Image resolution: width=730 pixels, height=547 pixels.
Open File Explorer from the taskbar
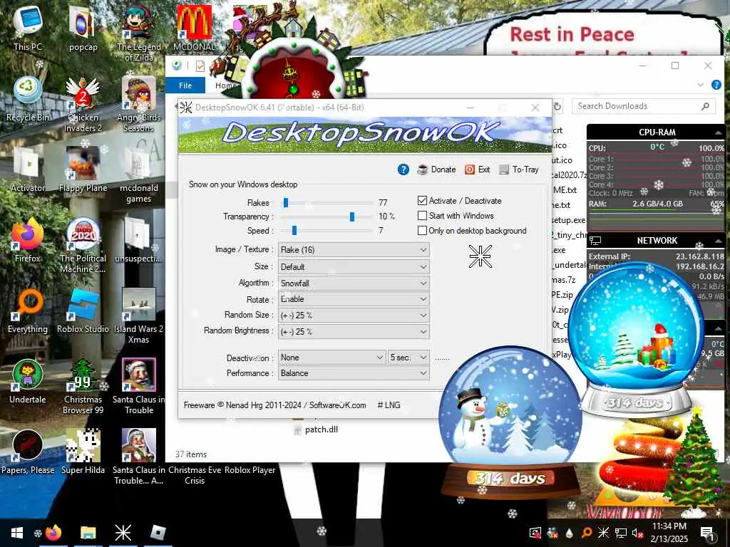[88, 533]
